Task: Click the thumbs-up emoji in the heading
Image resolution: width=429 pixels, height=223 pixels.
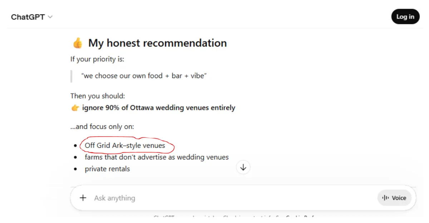Action: coord(77,42)
